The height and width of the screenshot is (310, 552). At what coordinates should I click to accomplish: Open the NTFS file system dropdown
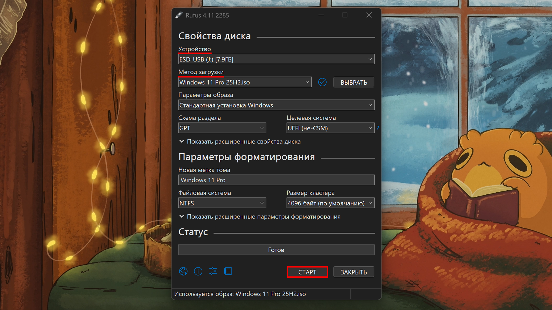(222, 203)
